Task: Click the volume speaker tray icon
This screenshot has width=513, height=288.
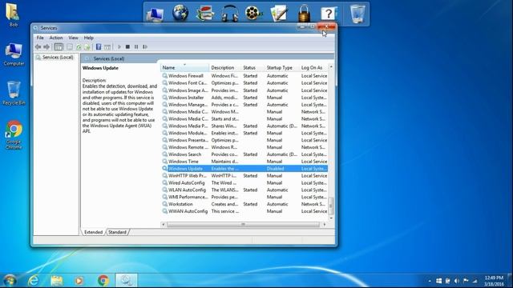Action: [457, 281]
